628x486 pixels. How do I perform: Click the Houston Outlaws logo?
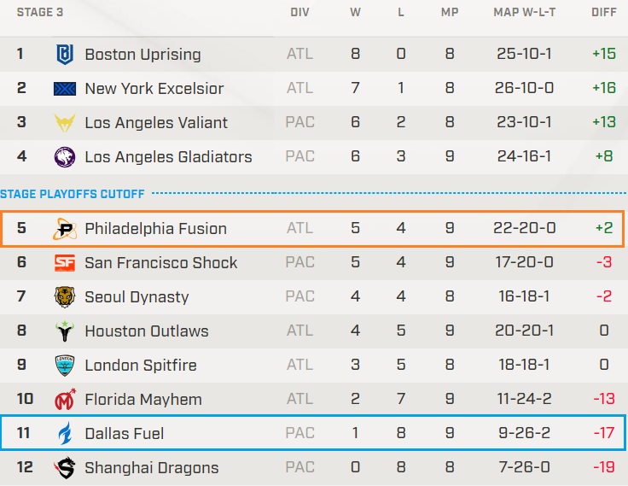coord(65,331)
